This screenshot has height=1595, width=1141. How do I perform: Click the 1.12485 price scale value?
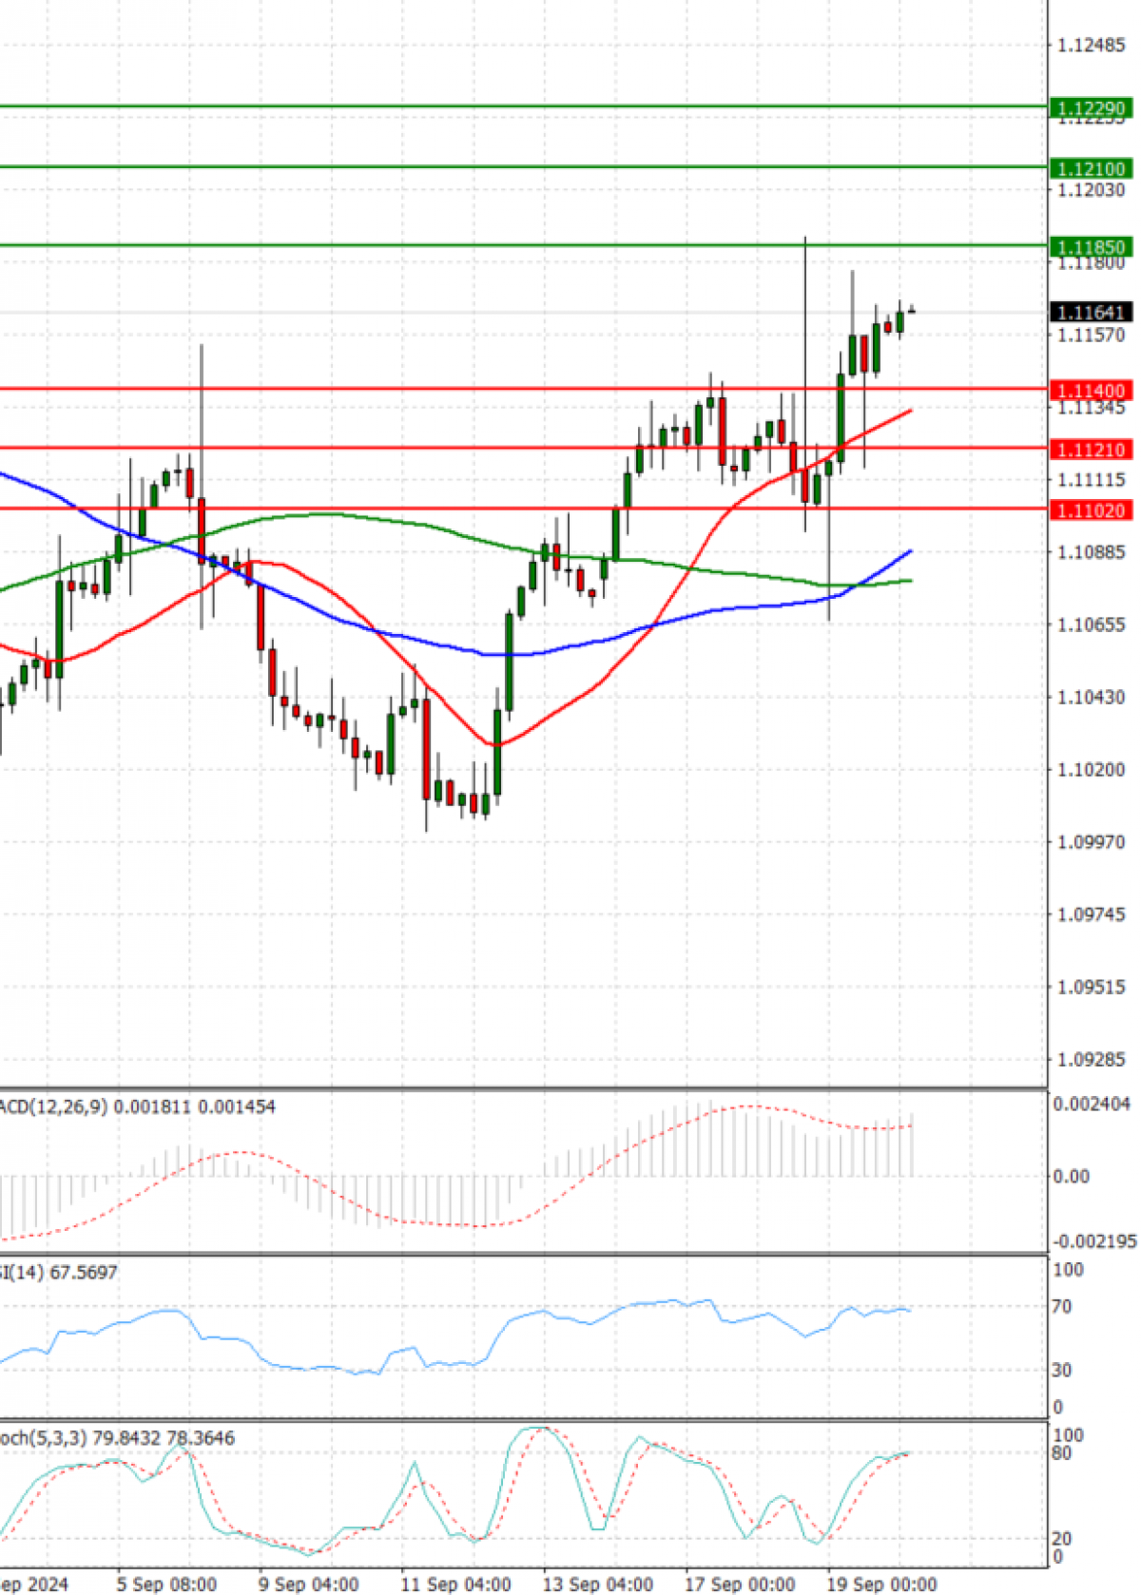coord(1091,46)
